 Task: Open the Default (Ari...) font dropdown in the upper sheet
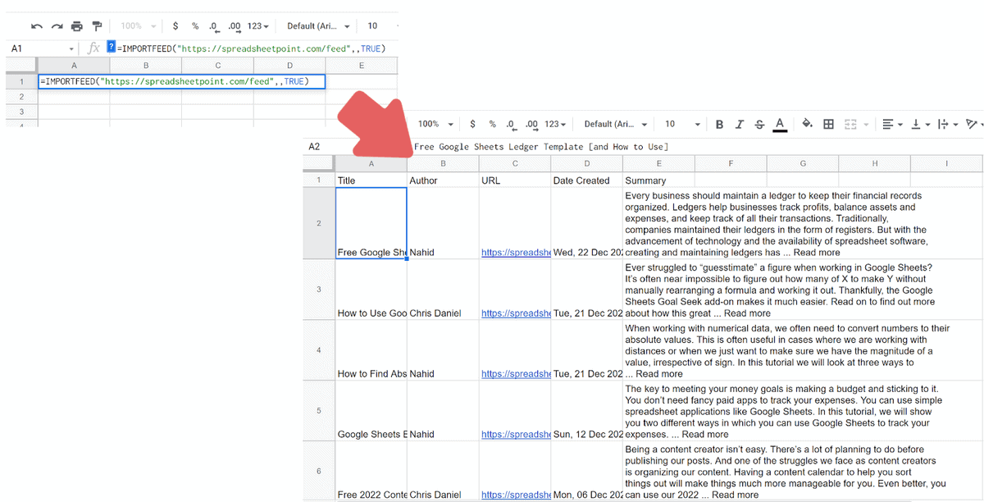point(318,26)
